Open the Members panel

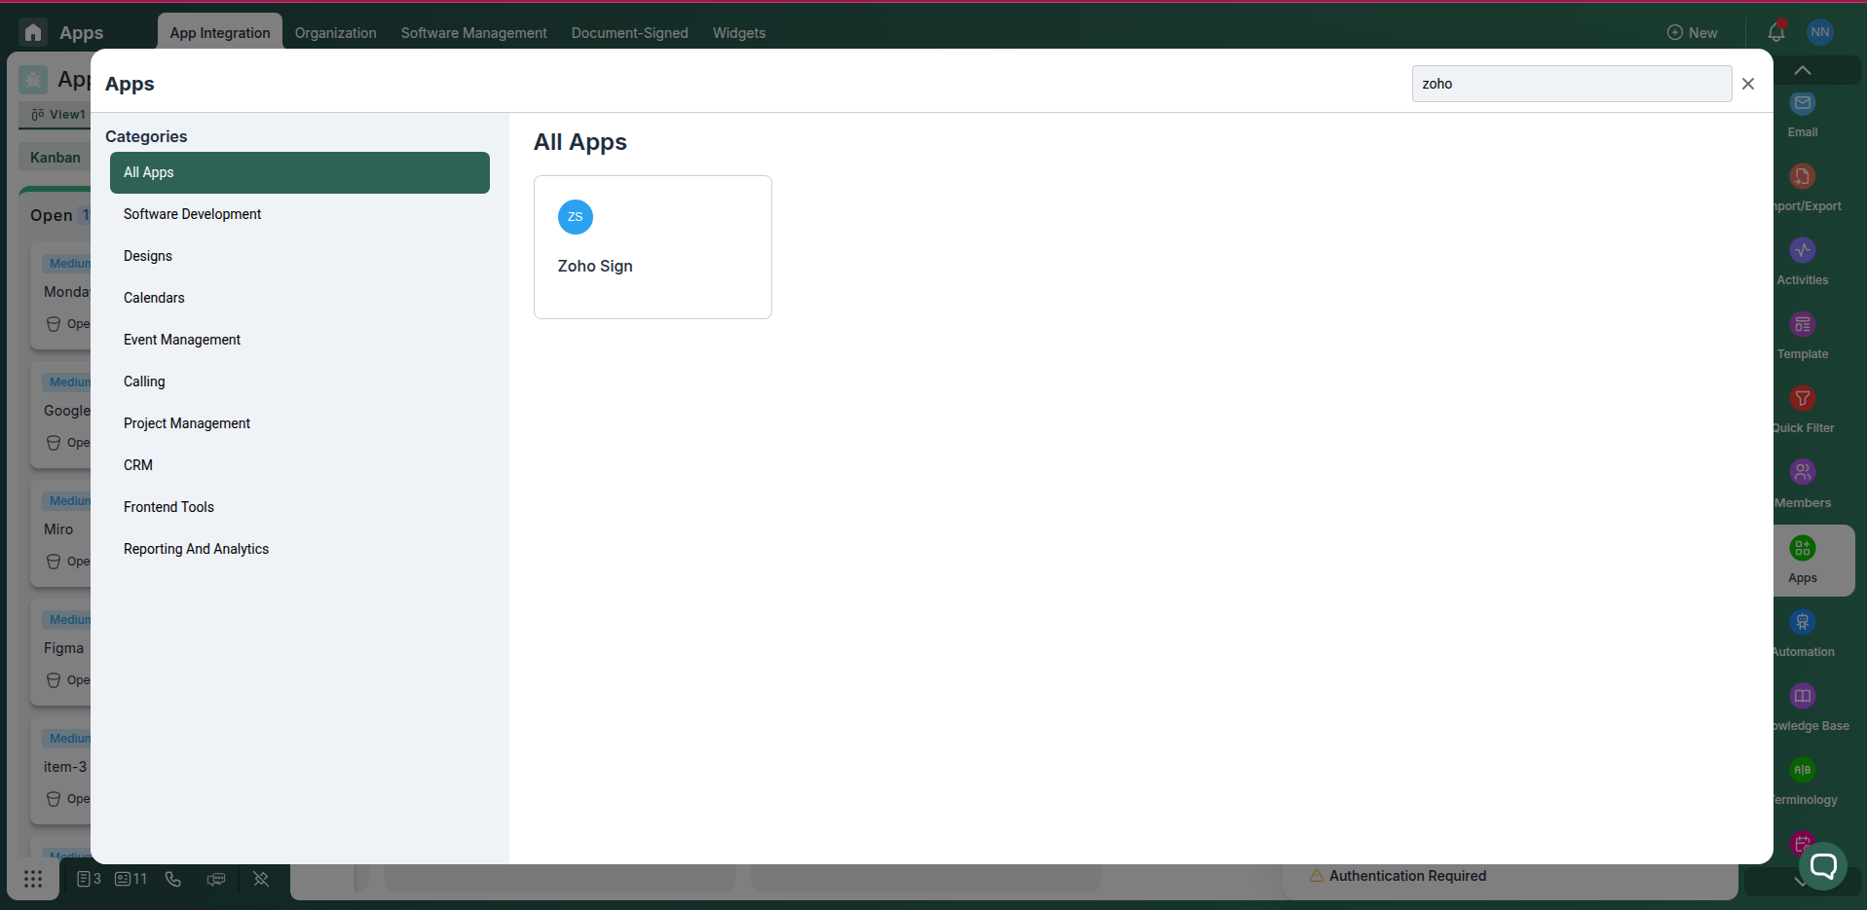(1803, 481)
